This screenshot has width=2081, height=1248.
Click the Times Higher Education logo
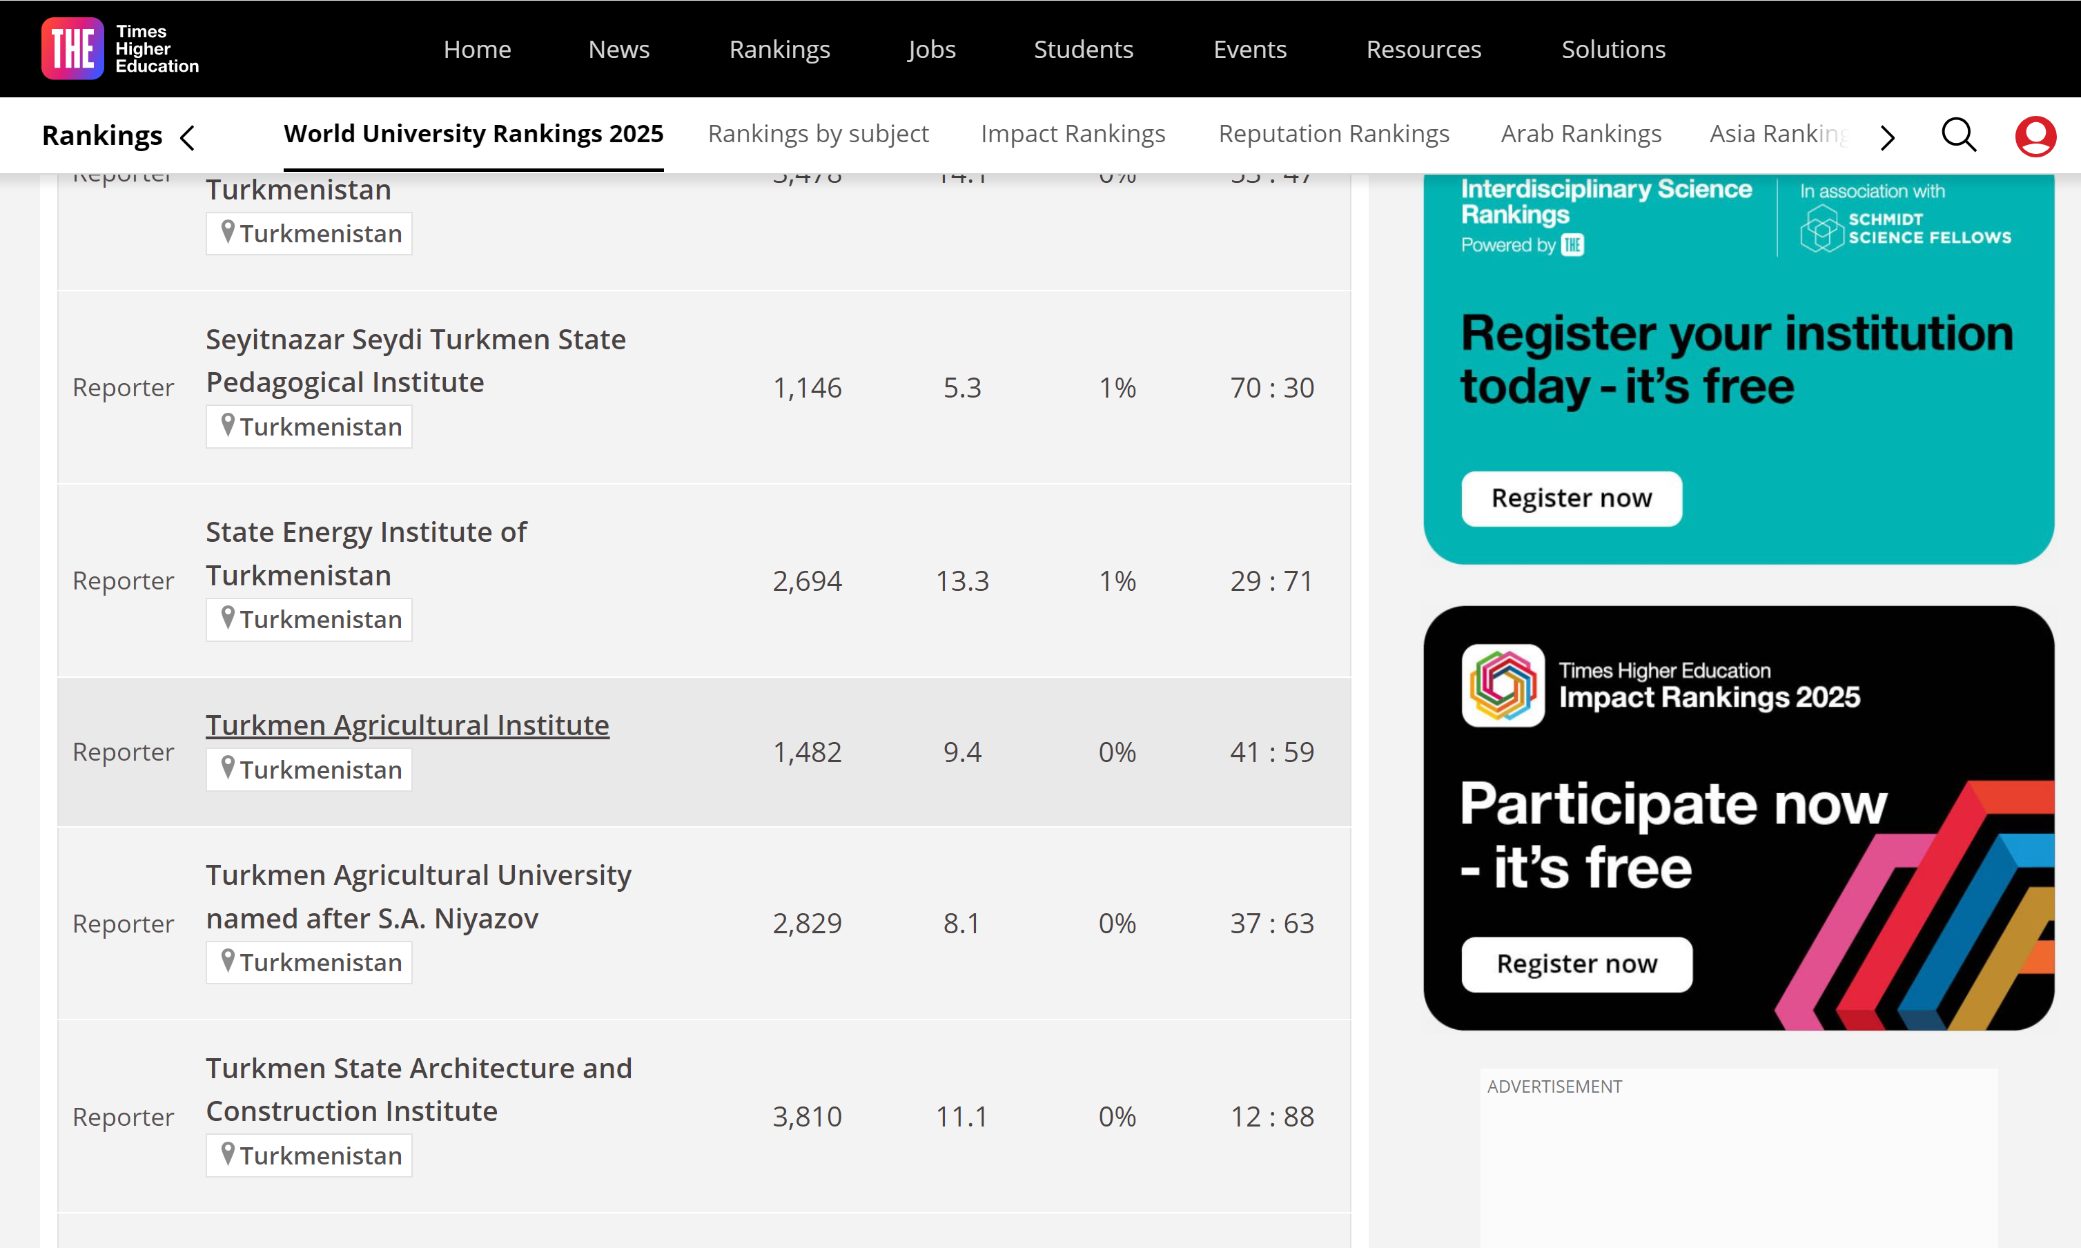click(x=120, y=48)
